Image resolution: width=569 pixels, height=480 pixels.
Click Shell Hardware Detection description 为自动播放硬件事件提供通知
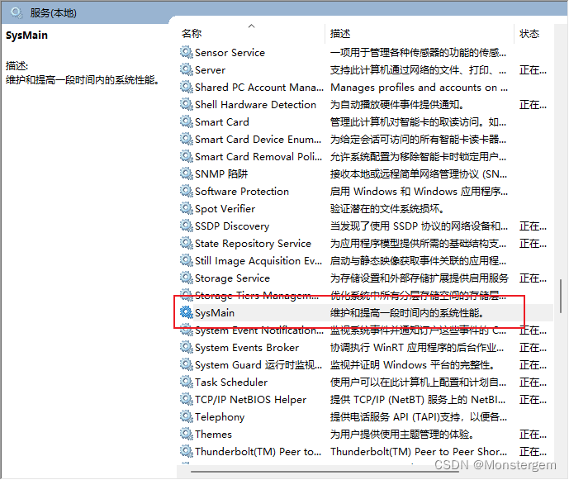[x=396, y=105]
